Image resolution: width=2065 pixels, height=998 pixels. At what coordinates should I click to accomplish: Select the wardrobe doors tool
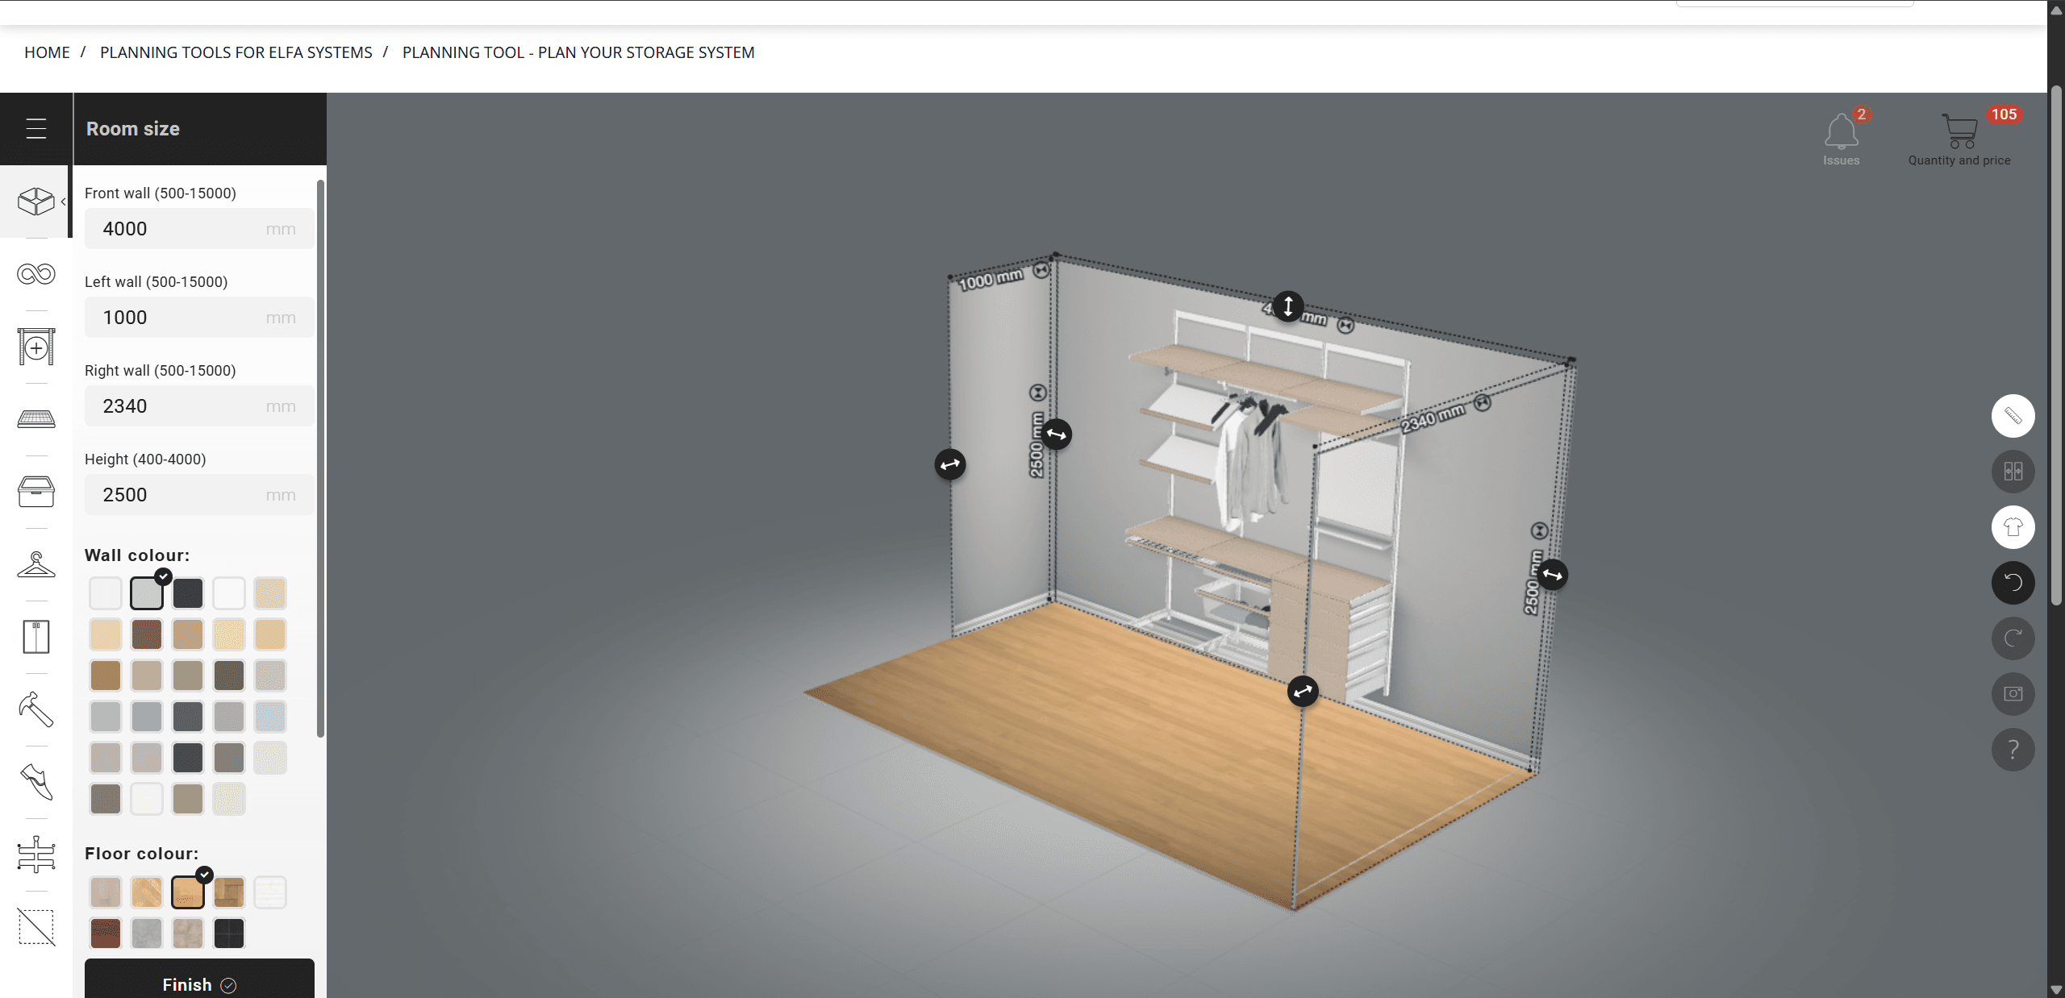coord(35,636)
